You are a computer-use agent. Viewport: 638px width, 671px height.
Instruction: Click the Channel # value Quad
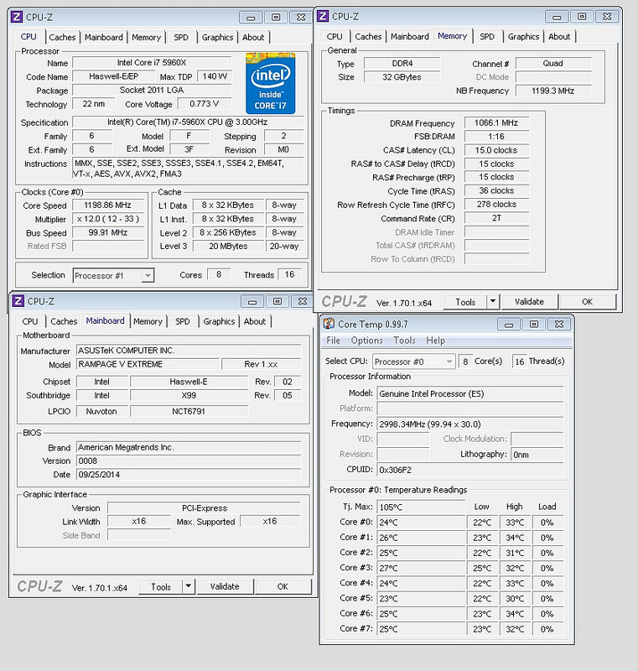(x=553, y=64)
